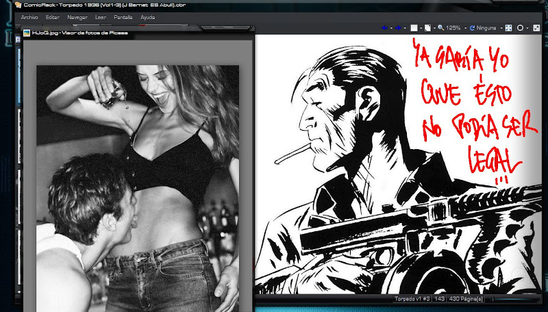Click the ComicRack window title text
Image resolution: width=548 pixels, height=312 pixels.
click(105, 5)
